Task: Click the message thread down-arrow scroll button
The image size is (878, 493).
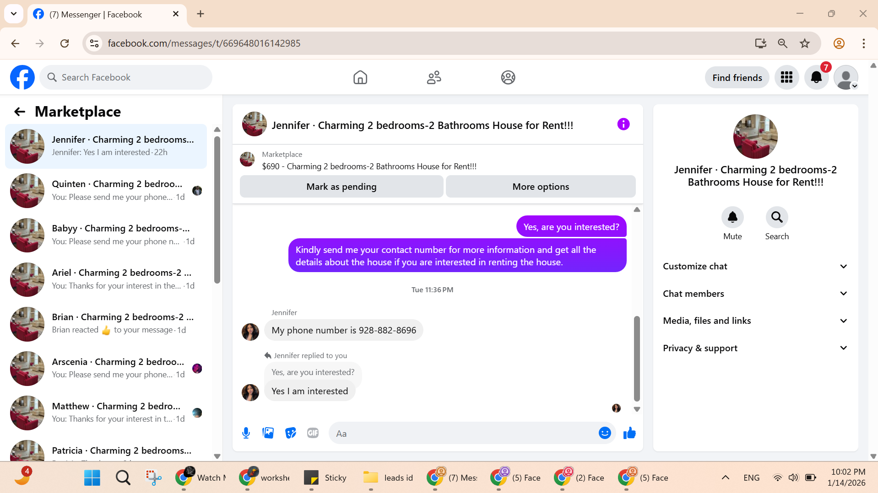Action: [x=637, y=409]
